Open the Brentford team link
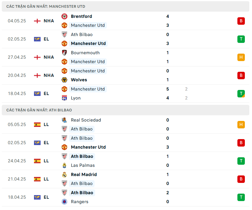 click(81, 16)
